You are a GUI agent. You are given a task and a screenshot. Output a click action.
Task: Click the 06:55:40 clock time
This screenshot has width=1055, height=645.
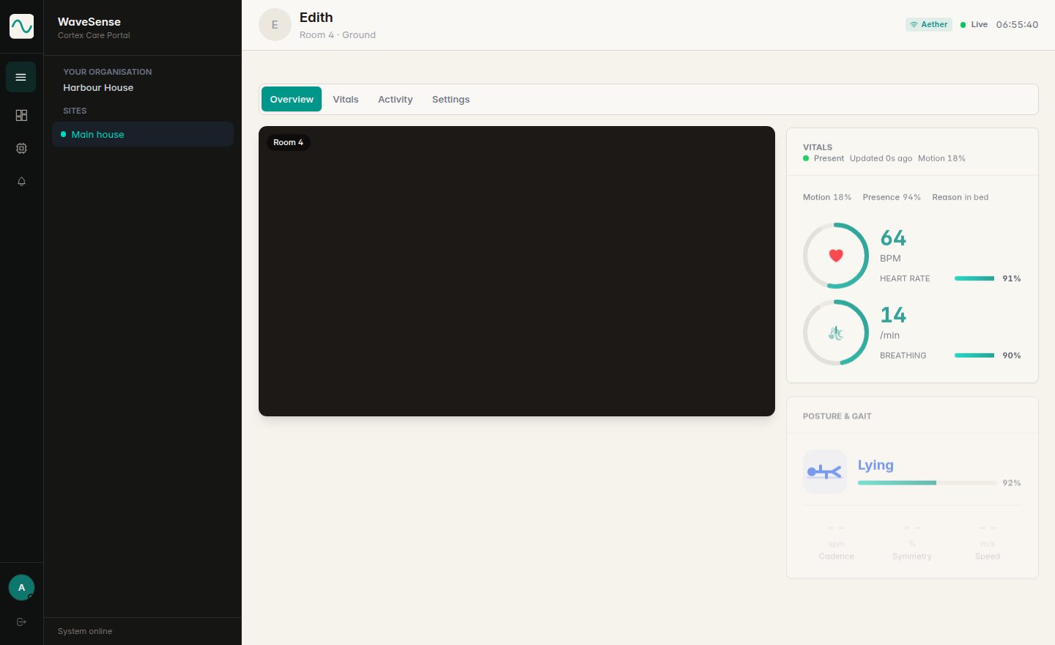[1017, 24]
